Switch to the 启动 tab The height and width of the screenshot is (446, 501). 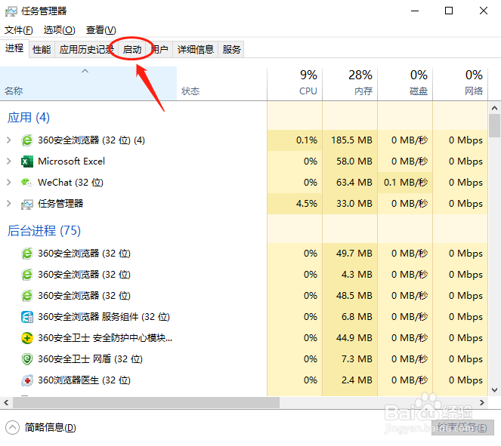[x=132, y=50]
